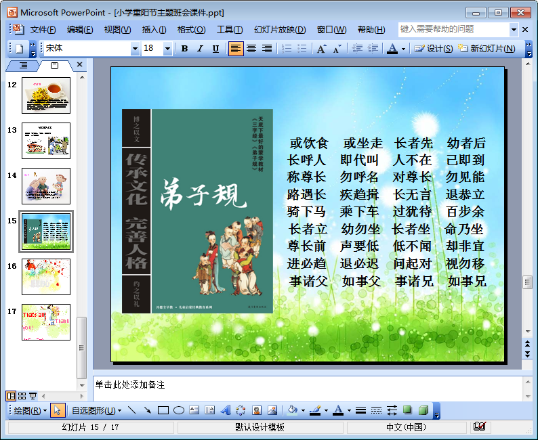Image resolution: width=538 pixels, height=440 pixels.
Task: Insert WordArt
Action: 226,410
